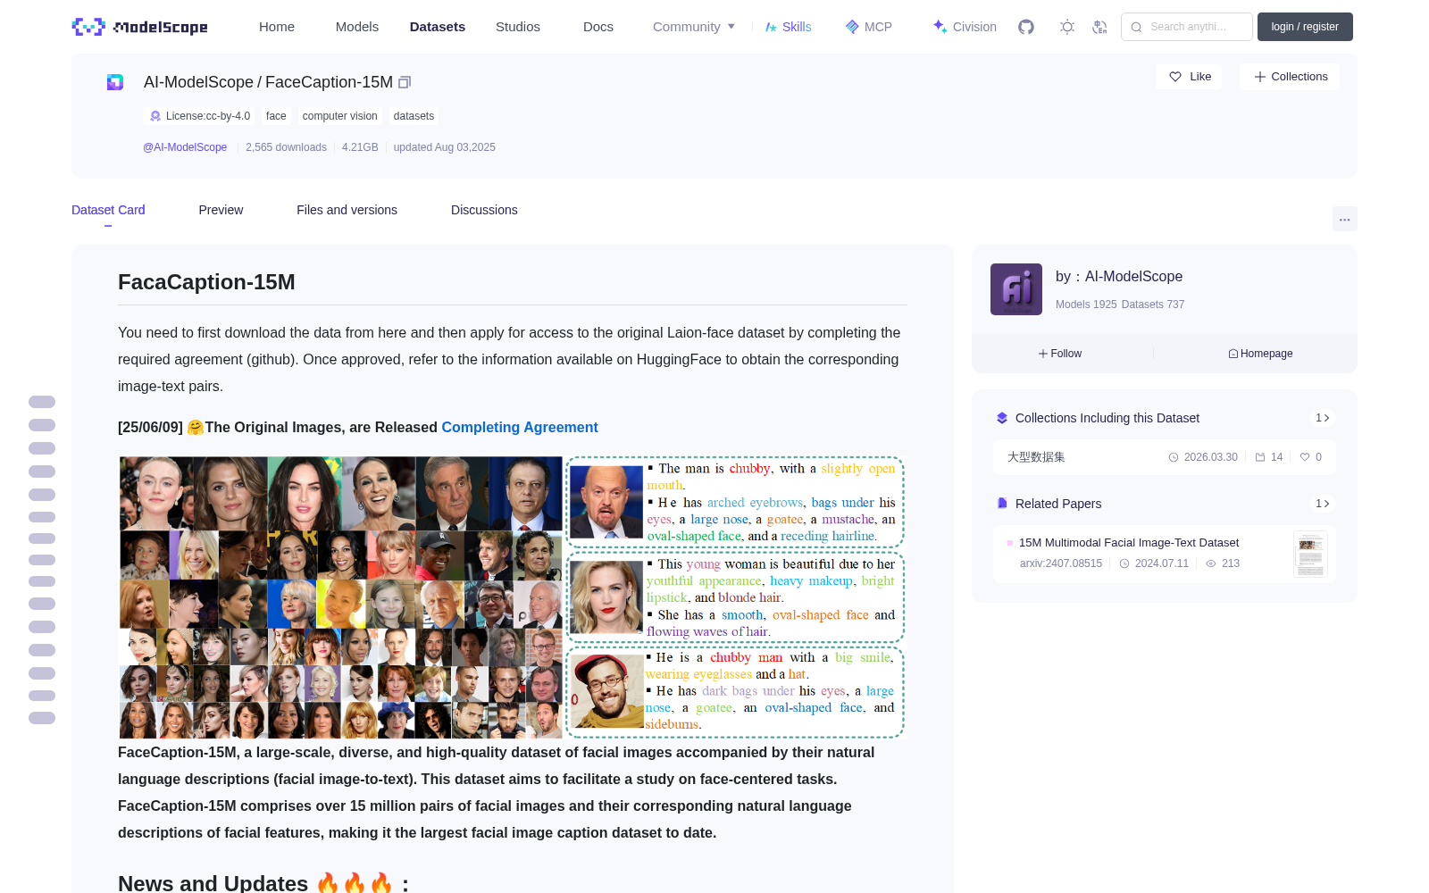
Task: Expand the Related Papers list
Action: 1323,504
